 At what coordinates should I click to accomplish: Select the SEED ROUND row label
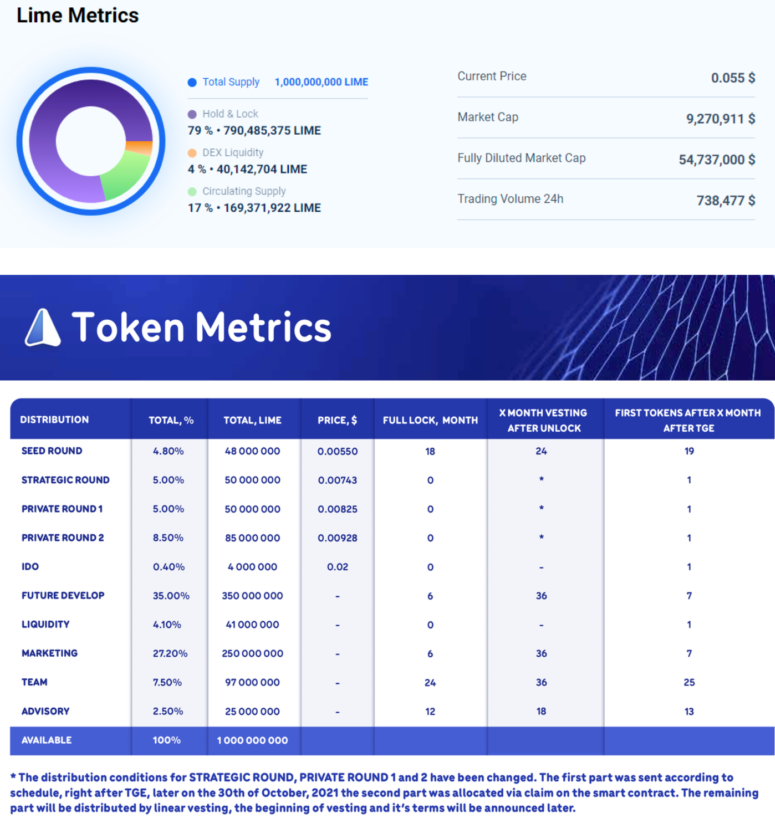52,451
